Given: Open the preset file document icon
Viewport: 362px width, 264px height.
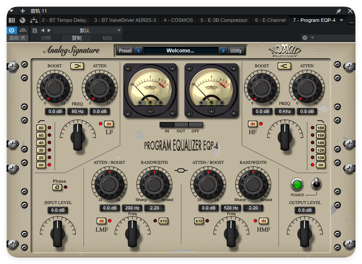Looking at the screenshot, I should coord(35,31).
